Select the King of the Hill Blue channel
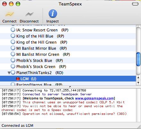Screen dimensions: 141x129 pyautogui.click(x=68, y=36)
